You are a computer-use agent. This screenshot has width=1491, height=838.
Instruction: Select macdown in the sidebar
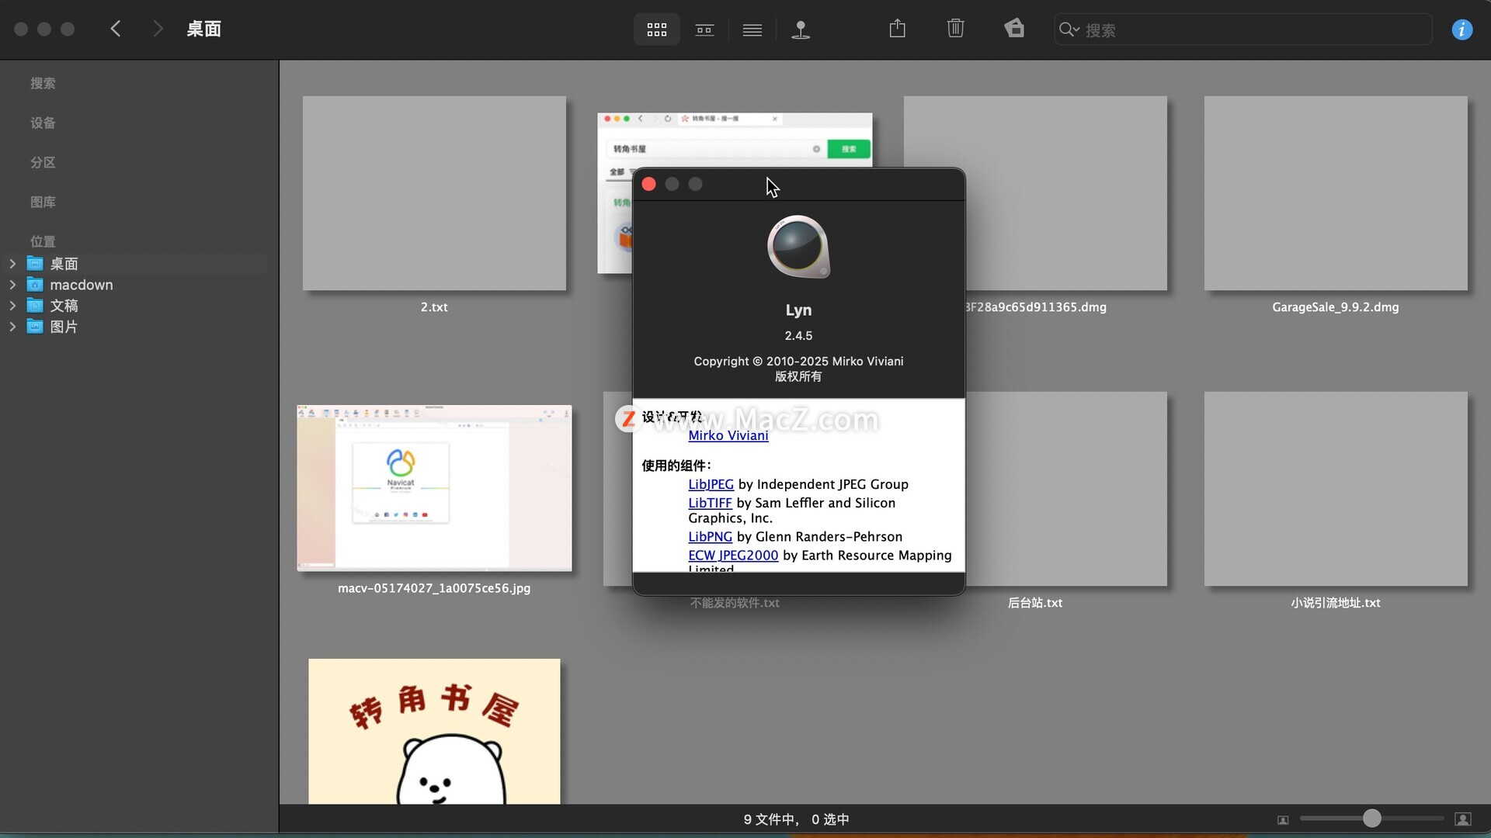81,285
